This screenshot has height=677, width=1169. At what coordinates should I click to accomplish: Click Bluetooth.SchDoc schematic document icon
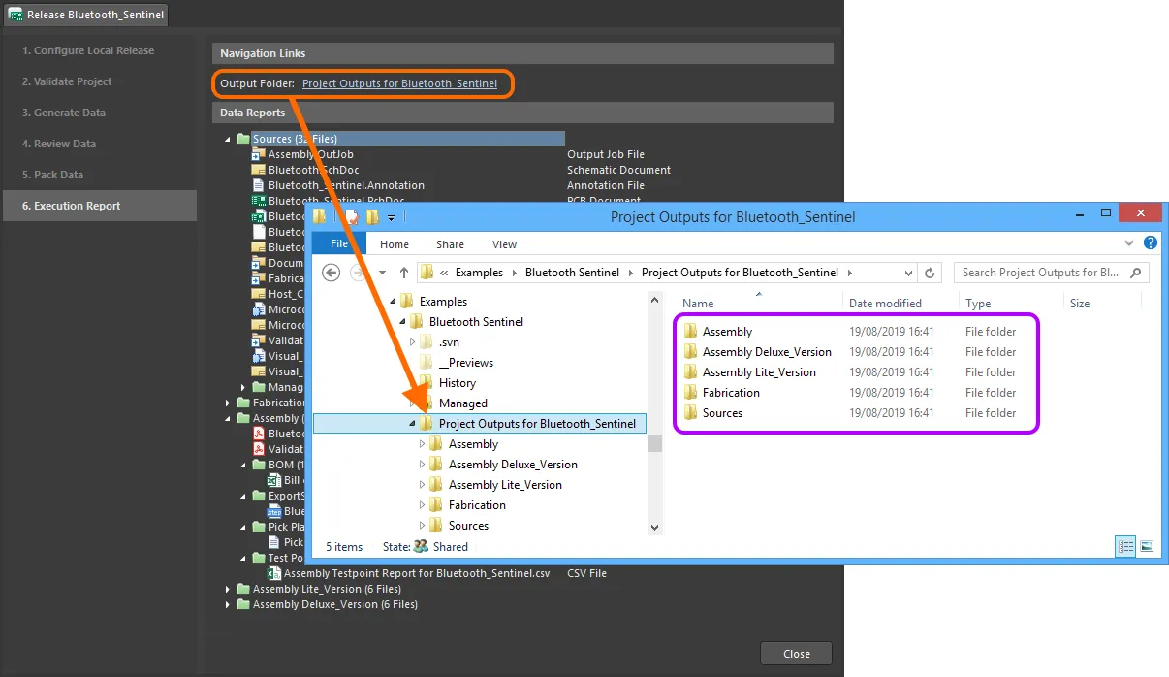(x=259, y=170)
